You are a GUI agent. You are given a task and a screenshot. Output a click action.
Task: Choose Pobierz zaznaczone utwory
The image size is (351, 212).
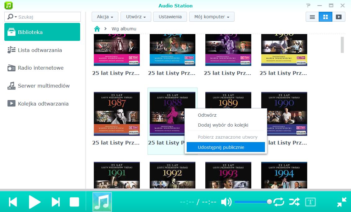(x=226, y=137)
